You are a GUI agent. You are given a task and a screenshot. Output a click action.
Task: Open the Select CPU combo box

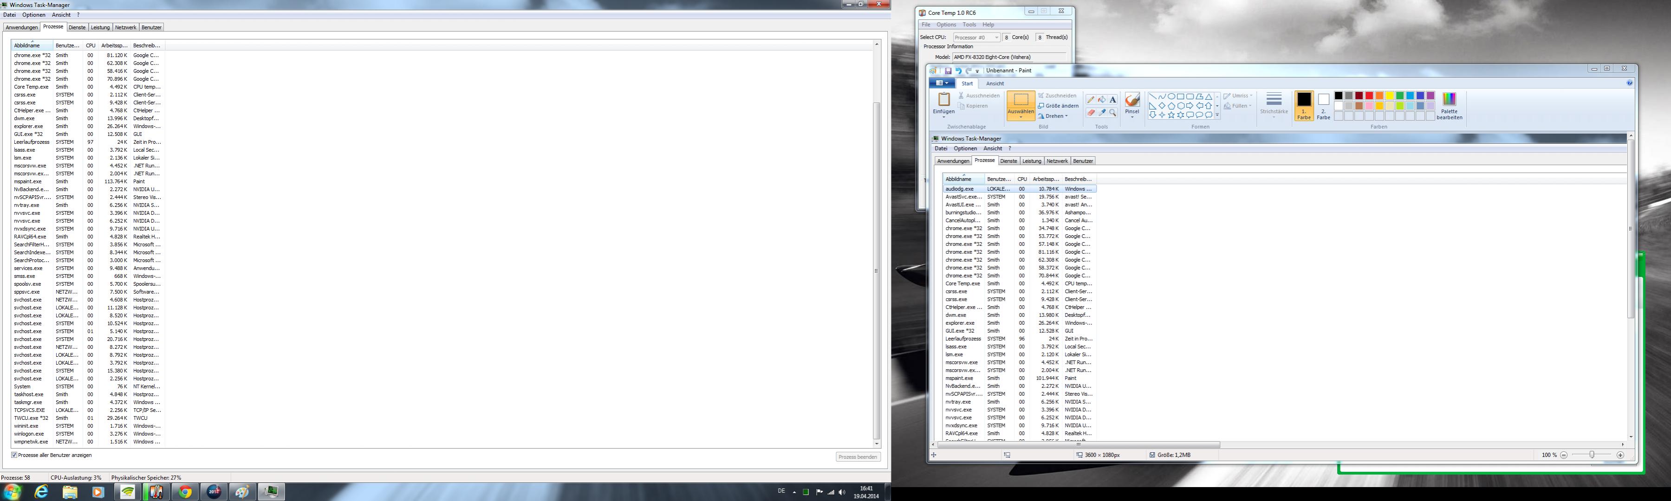(x=976, y=38)
